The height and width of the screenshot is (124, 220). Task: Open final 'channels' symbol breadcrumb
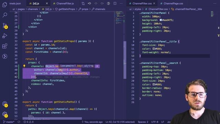coord(98,9)
